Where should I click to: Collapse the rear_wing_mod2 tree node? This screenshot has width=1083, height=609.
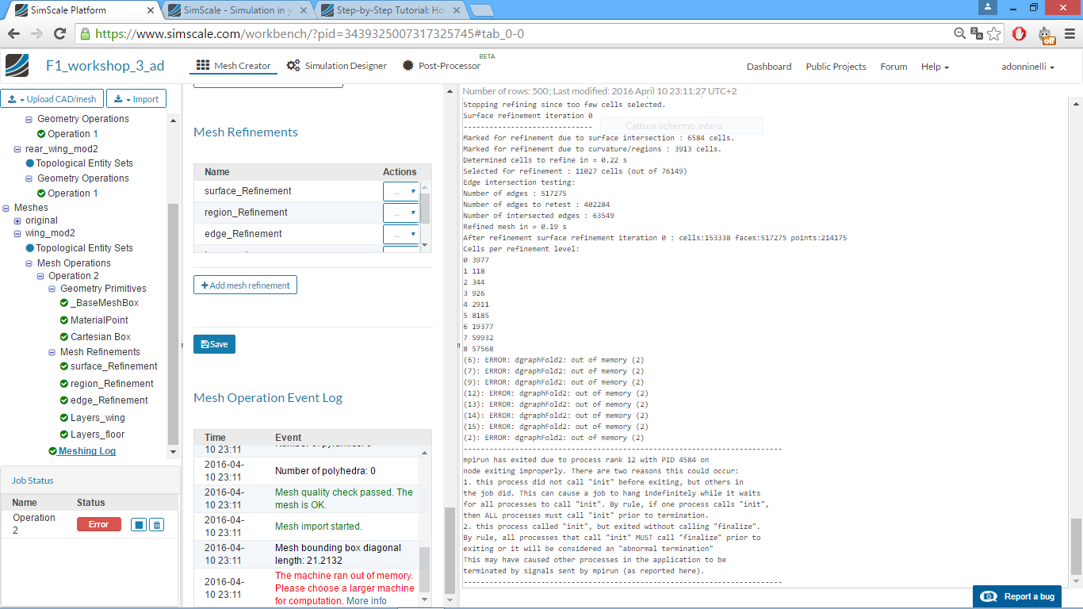(x=18, y=149)
